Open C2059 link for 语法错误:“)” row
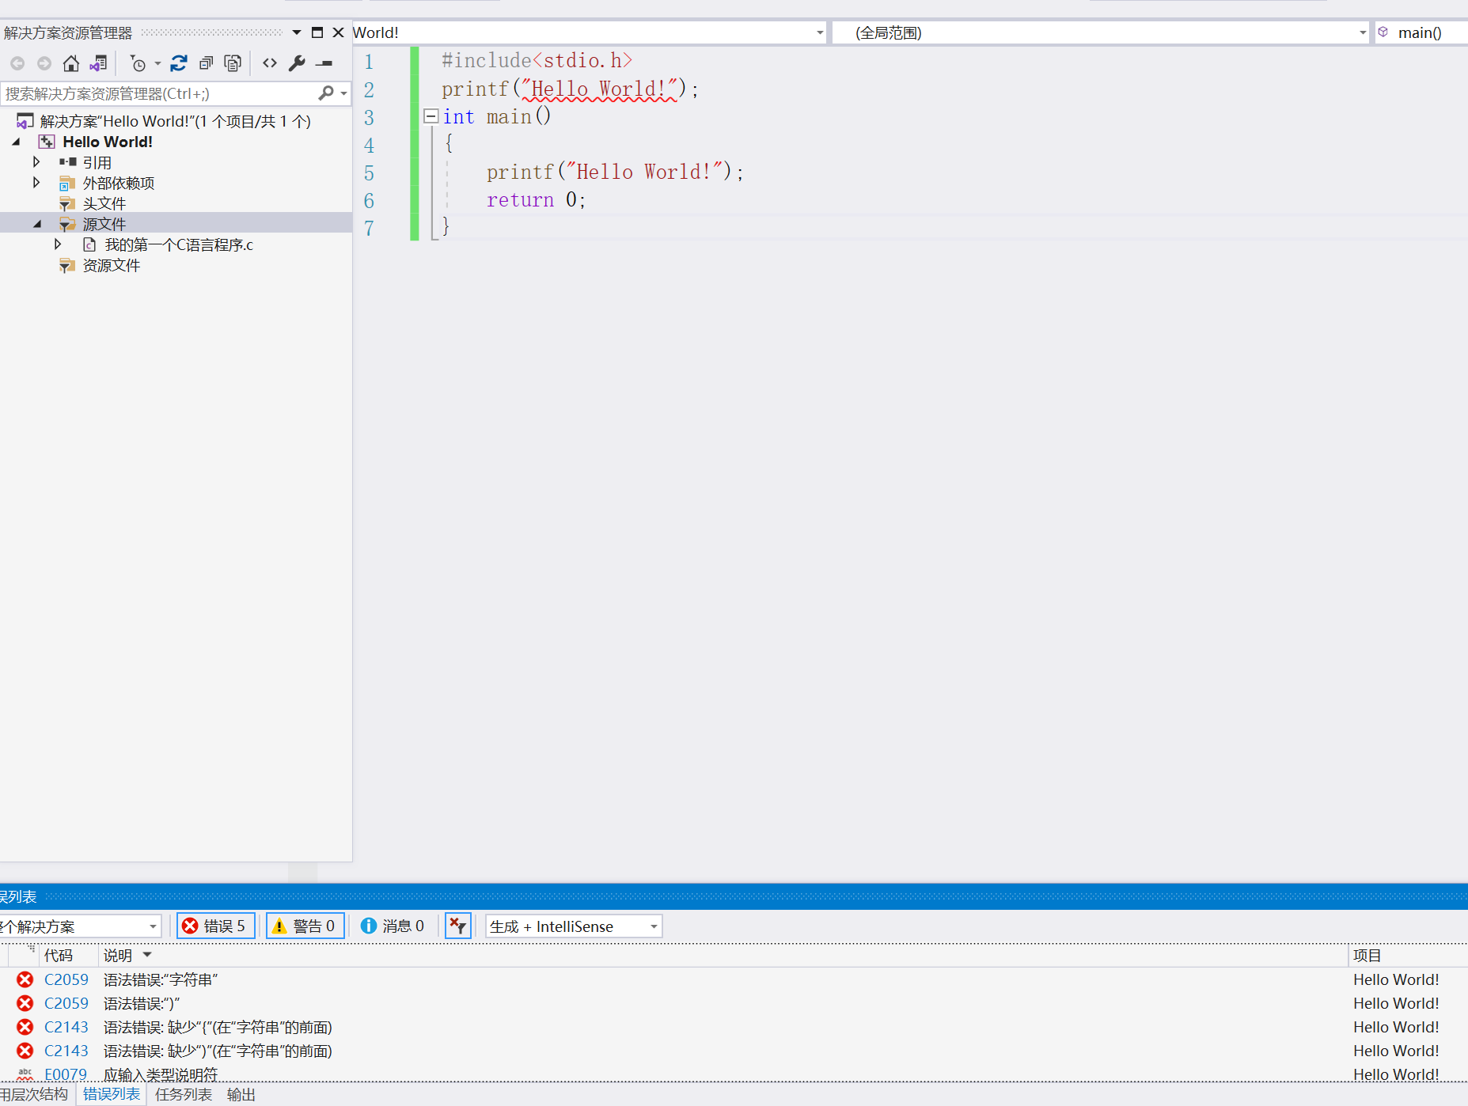 (66, 1003)
